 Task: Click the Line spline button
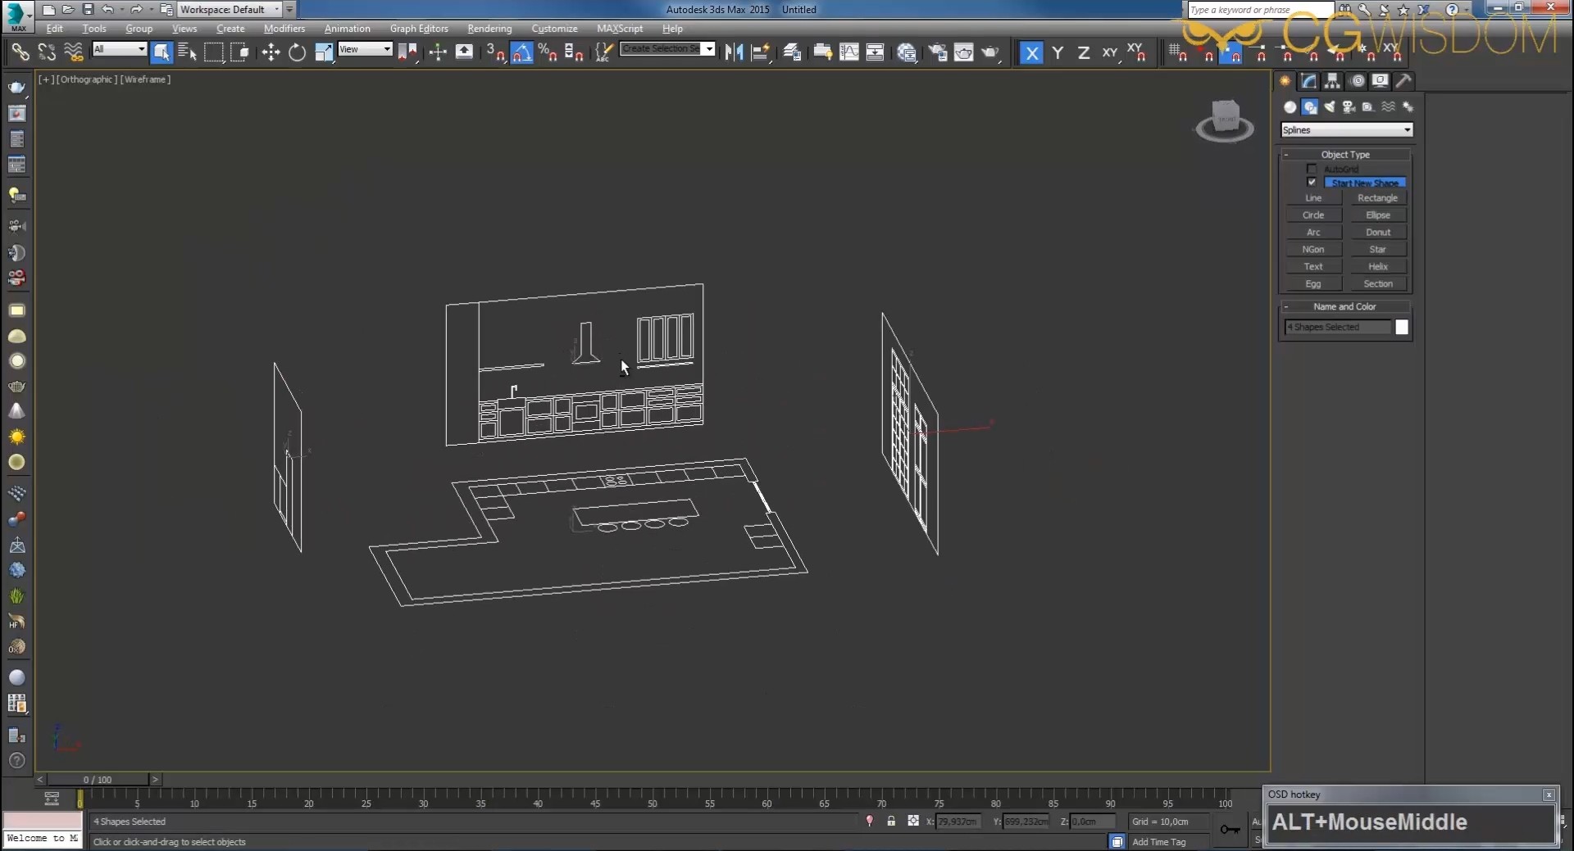[1312, 197]
